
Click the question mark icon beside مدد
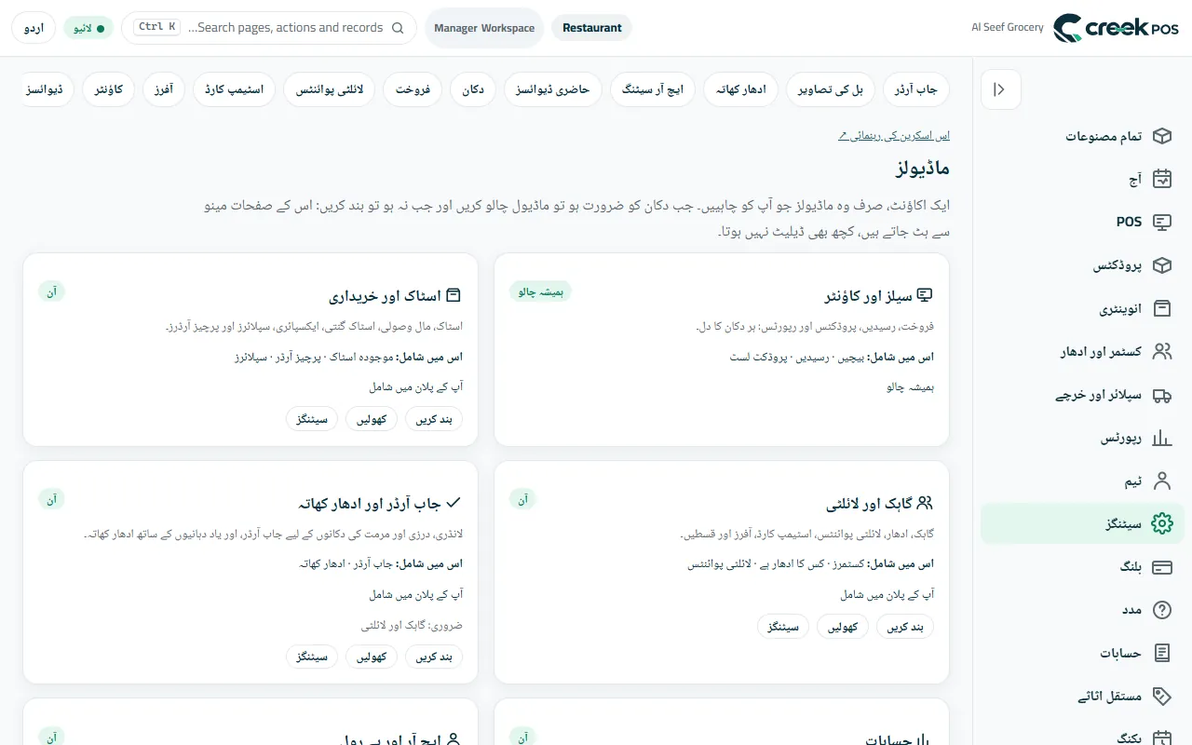1161,610
